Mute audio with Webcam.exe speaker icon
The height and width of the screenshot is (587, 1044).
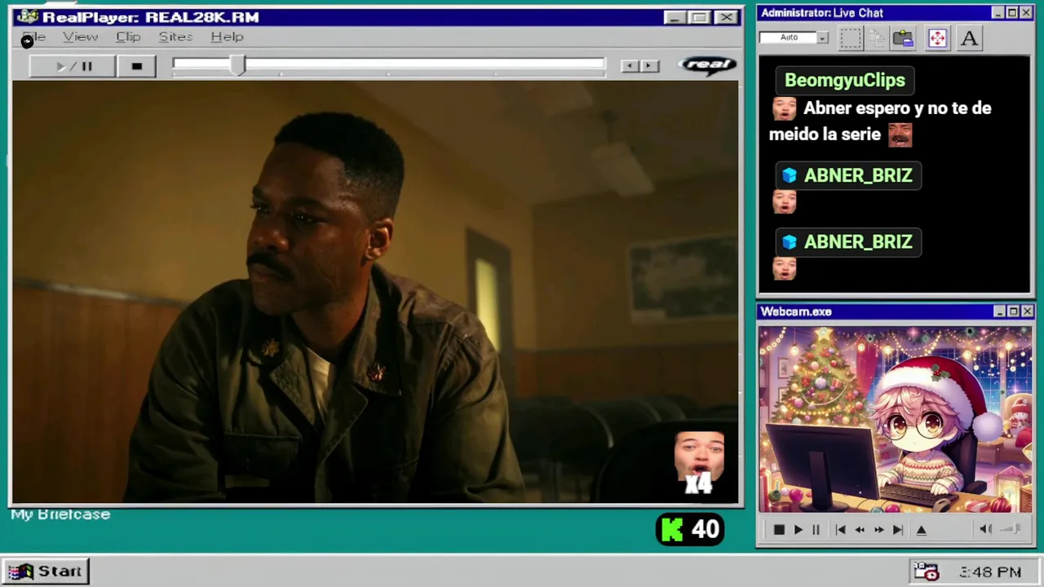point(985,529)
